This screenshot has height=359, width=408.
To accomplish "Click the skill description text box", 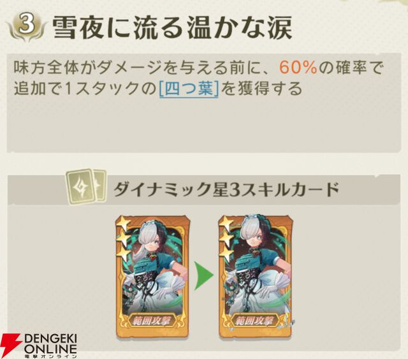I will pos(204,103).
